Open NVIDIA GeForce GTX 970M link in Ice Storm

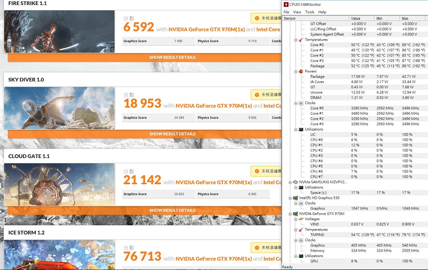point(214,259)
